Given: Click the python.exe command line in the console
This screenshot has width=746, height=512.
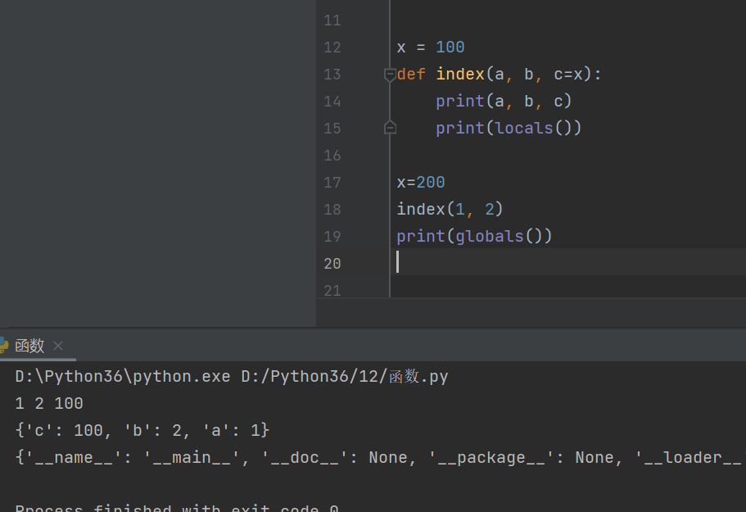Looking at the screenshot, I should click(231, 376).
